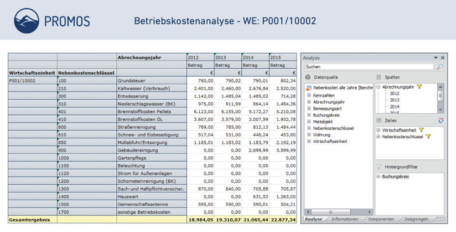Screen dimensions: 456x232
Task: Click the Suchen search field
Action: tap(369, 67)
